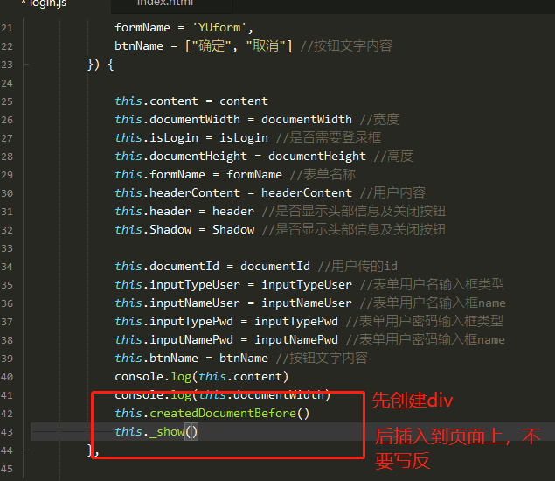Click this.Shadow on line 32
Viewport: 555px width, 481px height.
153,229
